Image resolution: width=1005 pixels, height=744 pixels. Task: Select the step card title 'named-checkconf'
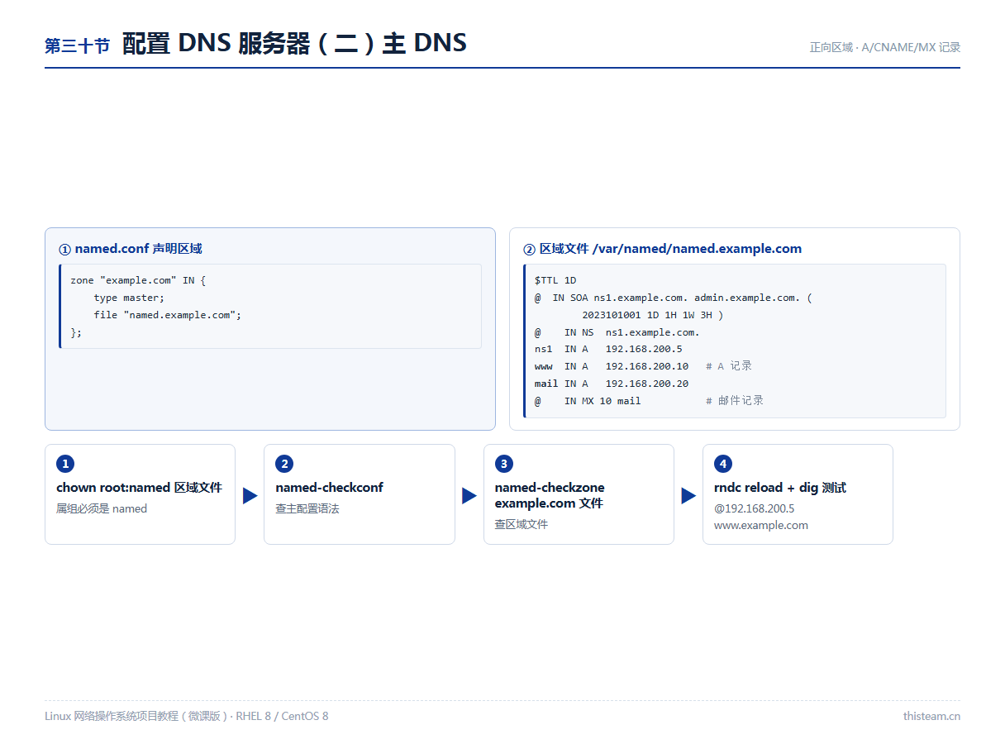[329, 488]
